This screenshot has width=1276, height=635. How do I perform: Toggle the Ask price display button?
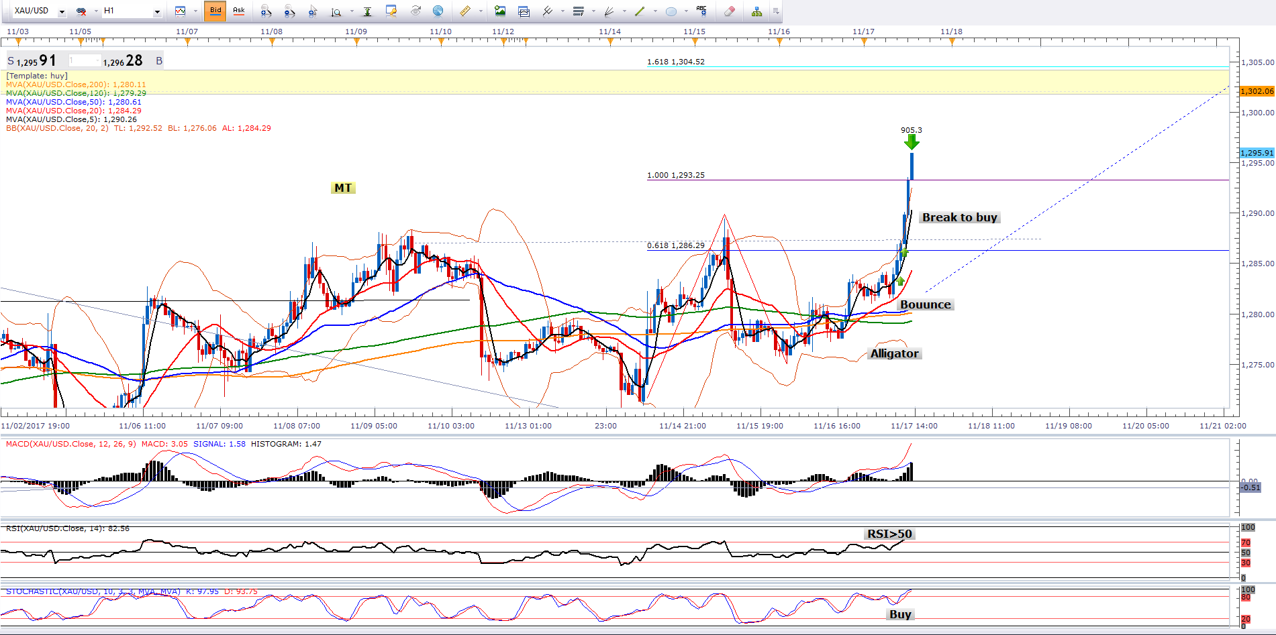(238, 11)
